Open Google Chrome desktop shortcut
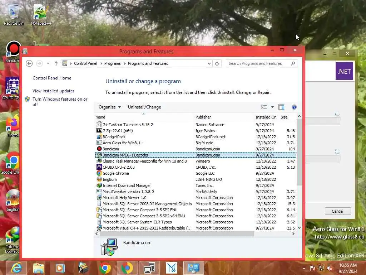 [10, 163]
